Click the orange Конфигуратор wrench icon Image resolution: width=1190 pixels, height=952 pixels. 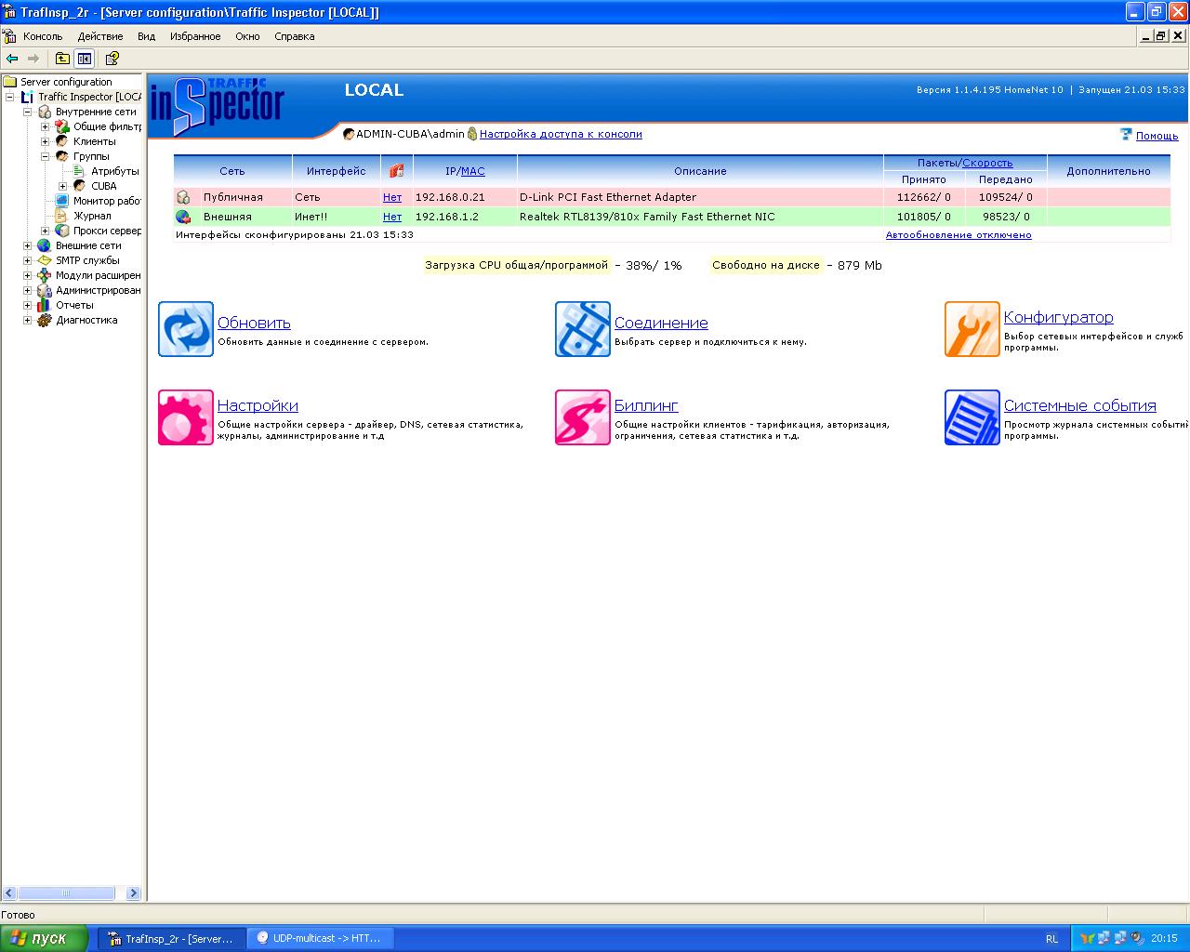tap(972, 329)
